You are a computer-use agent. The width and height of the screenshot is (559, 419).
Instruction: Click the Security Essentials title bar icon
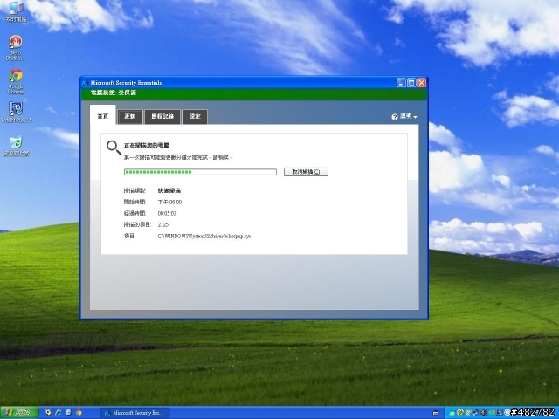click(x=86, y=83)
